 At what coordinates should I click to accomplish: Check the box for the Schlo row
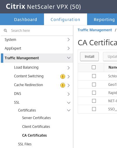tap(94, 76)
